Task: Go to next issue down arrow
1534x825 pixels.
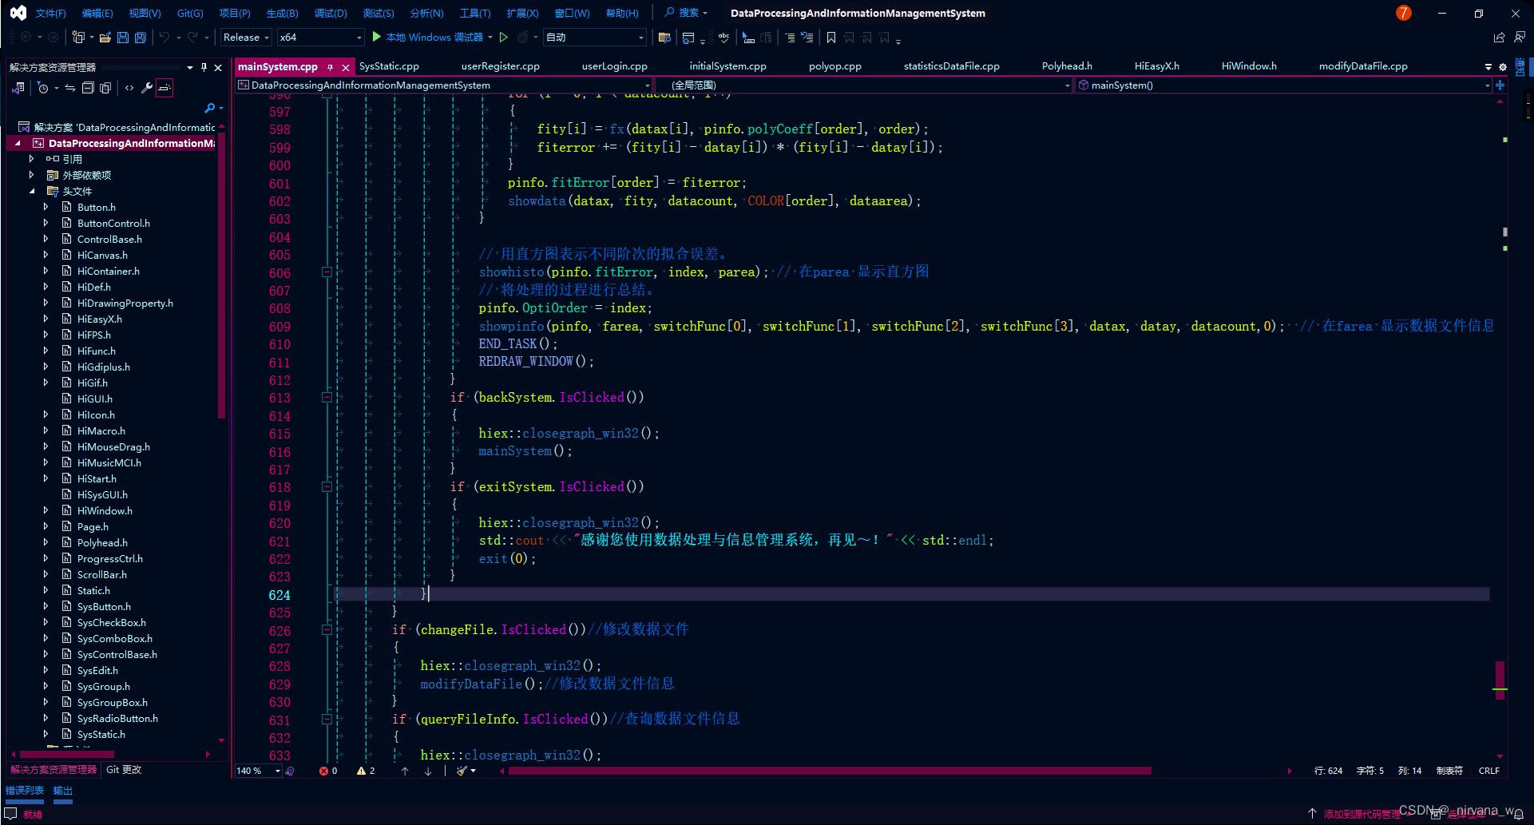Action: click(428, 771)
